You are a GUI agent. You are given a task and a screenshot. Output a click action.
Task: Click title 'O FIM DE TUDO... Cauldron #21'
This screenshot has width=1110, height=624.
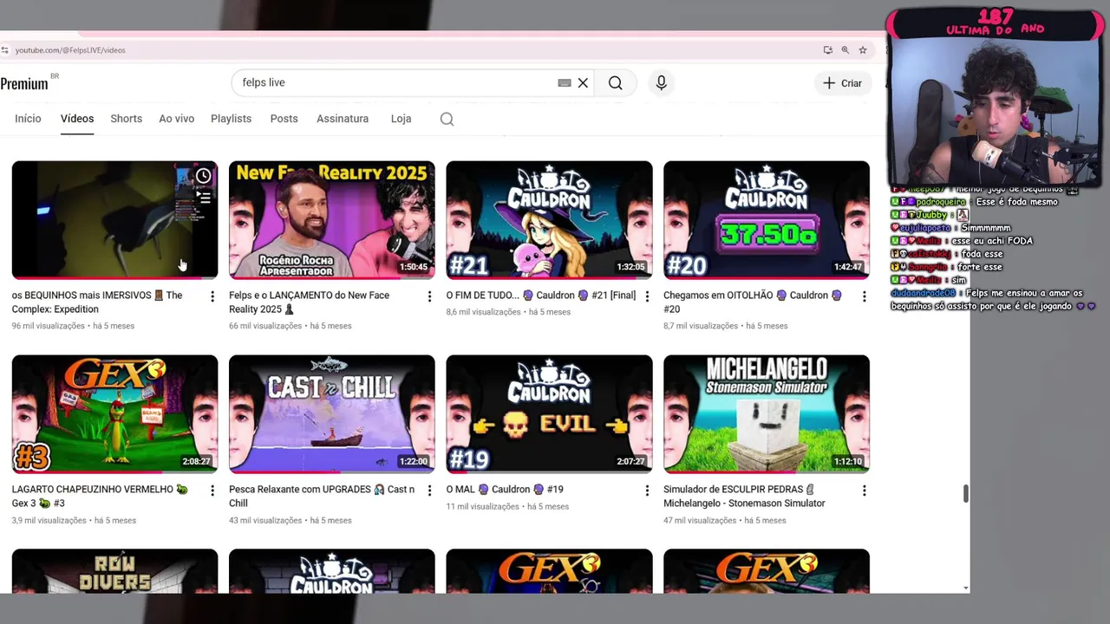541,296
